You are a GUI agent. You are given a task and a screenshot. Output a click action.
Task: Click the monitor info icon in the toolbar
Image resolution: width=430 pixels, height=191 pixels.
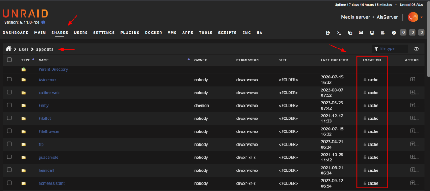pyautogui.click(x=372, y=33)
